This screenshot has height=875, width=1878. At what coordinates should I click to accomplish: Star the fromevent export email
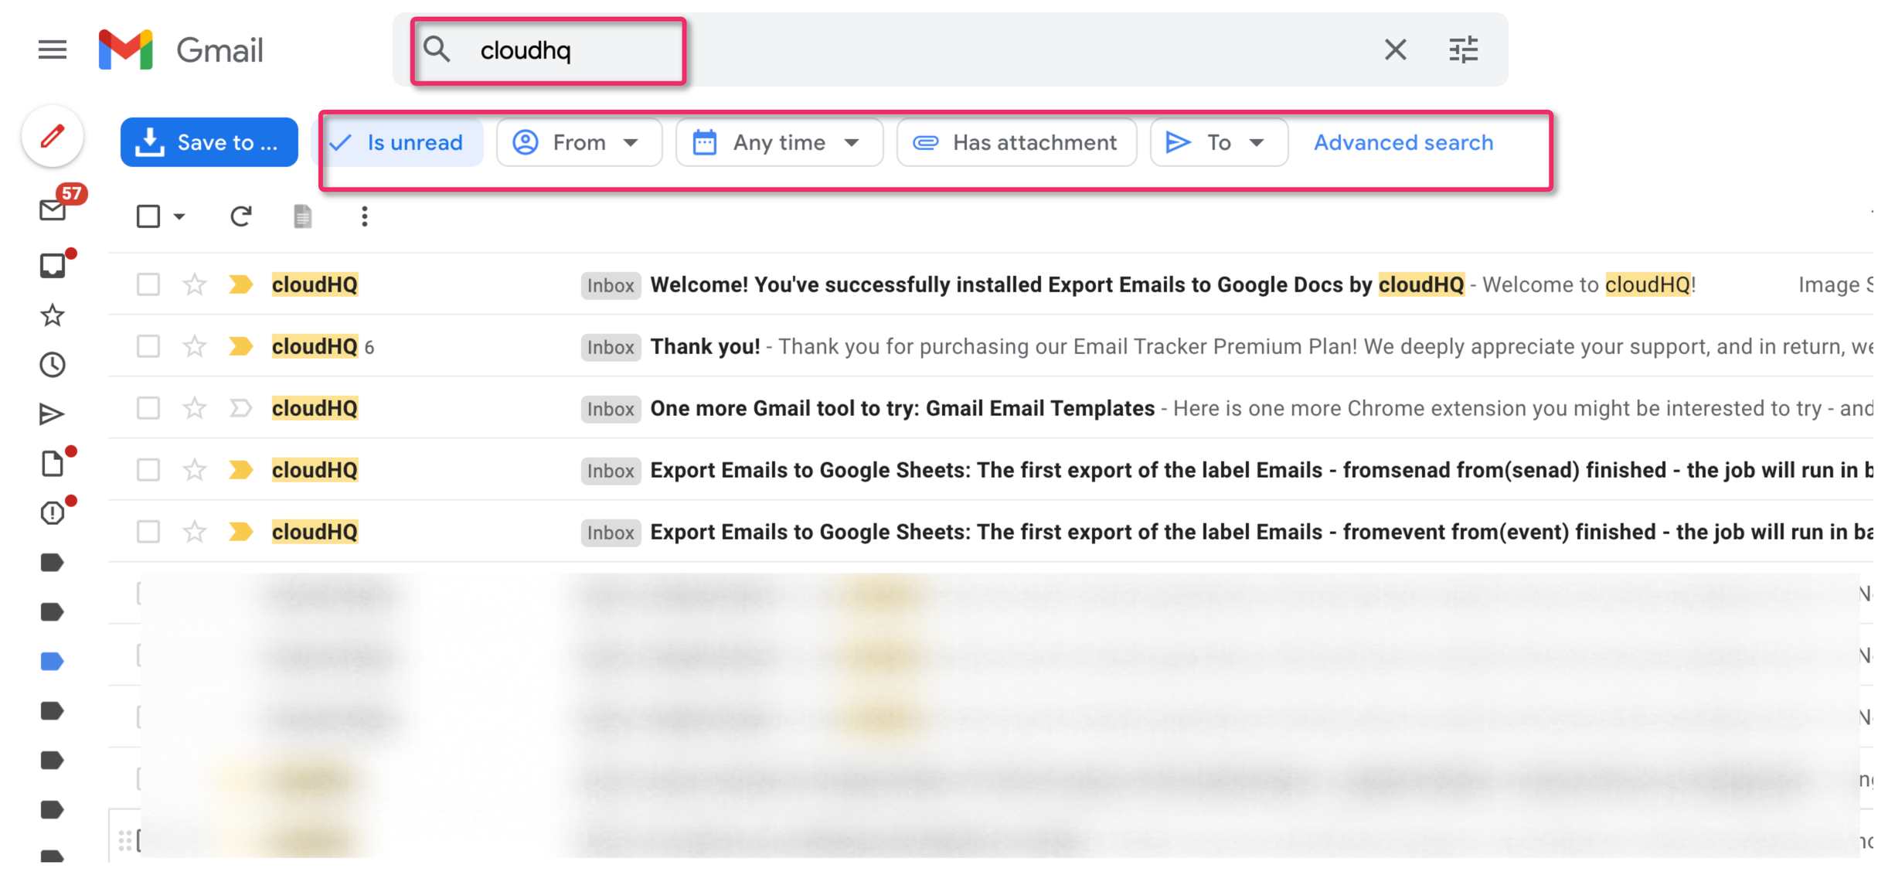194,532
